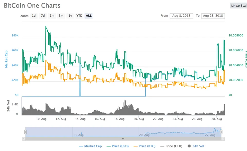Toggle the Price (USD) legend series
Image resolution: width=247 pixels, height=151 pixels.
coord(118,146)
